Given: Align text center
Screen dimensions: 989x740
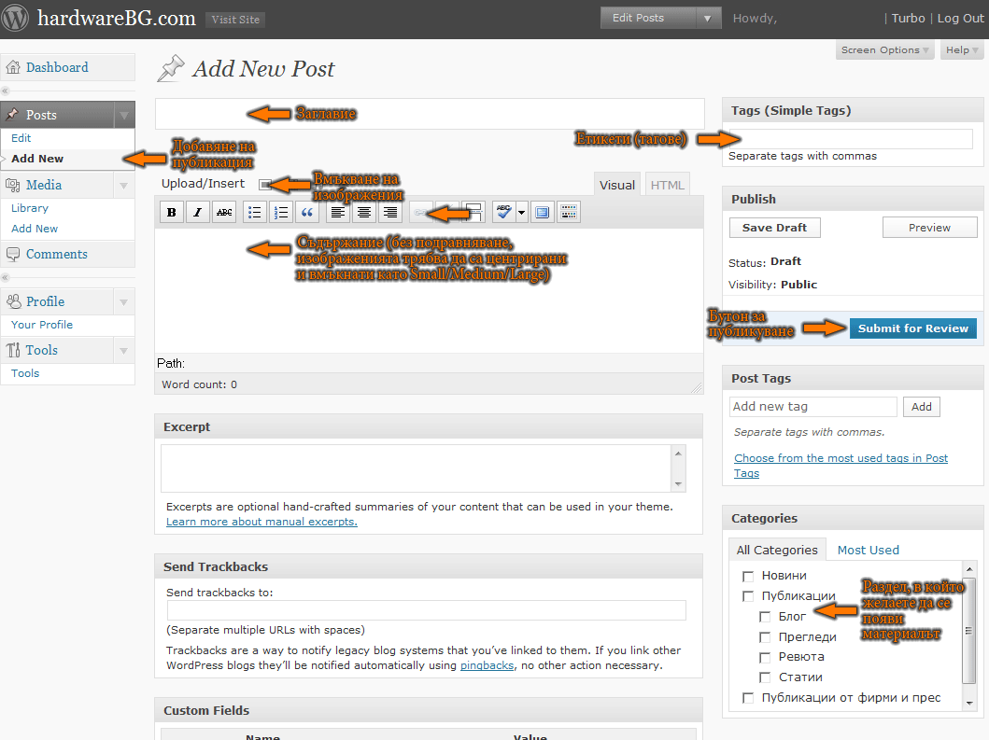Looking at the screenshot, I should pyautogui.click(x=364, y=213).
